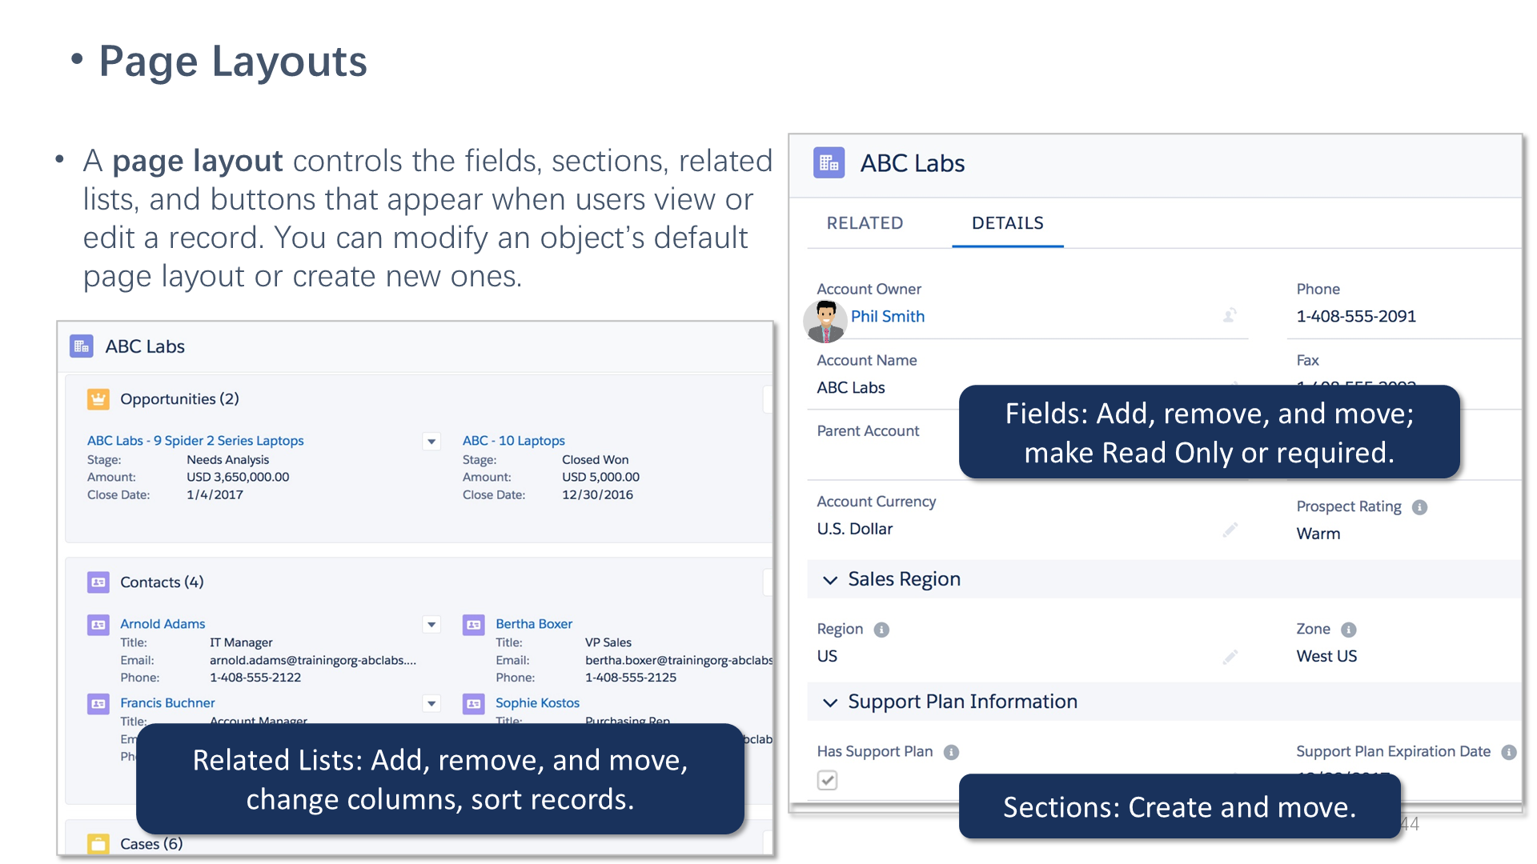Open dropdown menu for Arnold Adams contact
Screen dimensions: 1537x864
tap(431, 625)
